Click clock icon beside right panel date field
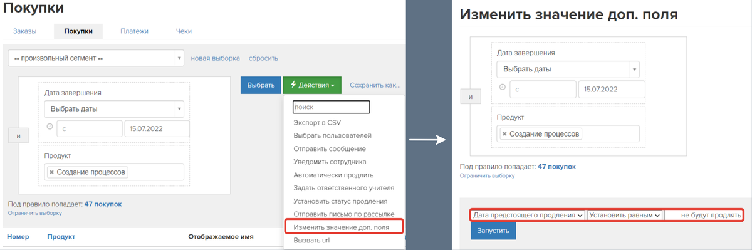This screenshot has height=250, width=752. click(503, 87)
